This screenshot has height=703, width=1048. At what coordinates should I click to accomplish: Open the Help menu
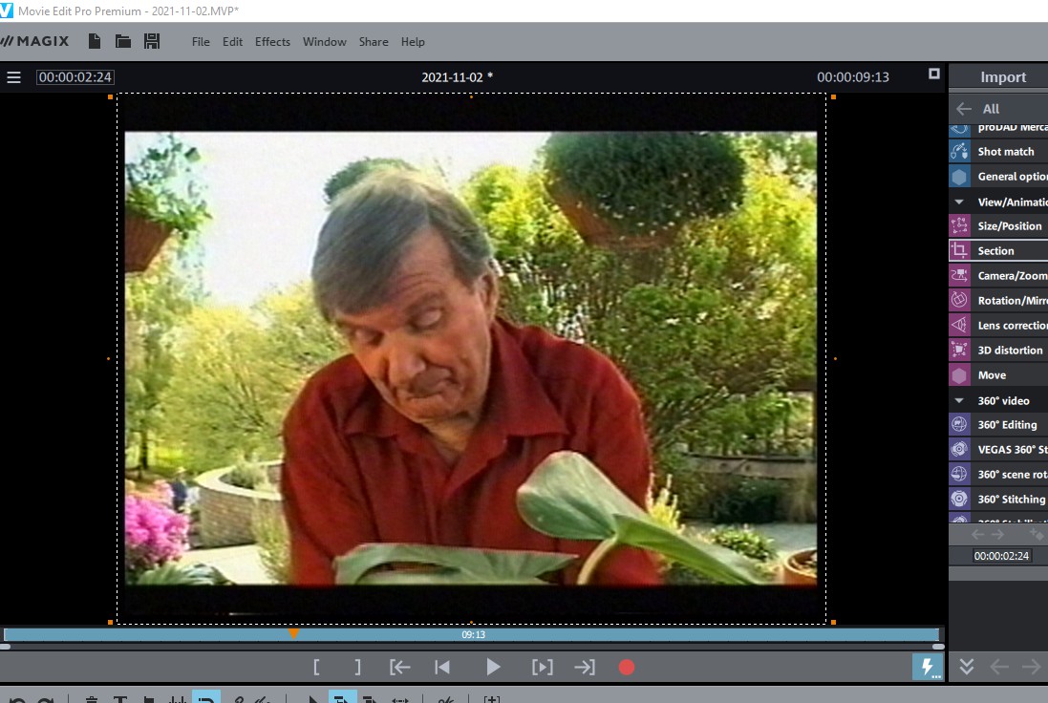click(413, 41)
